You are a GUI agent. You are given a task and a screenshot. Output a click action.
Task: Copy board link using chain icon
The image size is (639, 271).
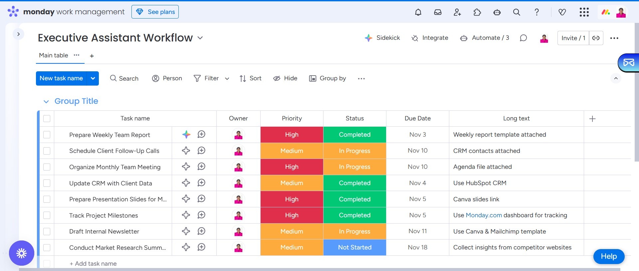click(x=596, y=38)
